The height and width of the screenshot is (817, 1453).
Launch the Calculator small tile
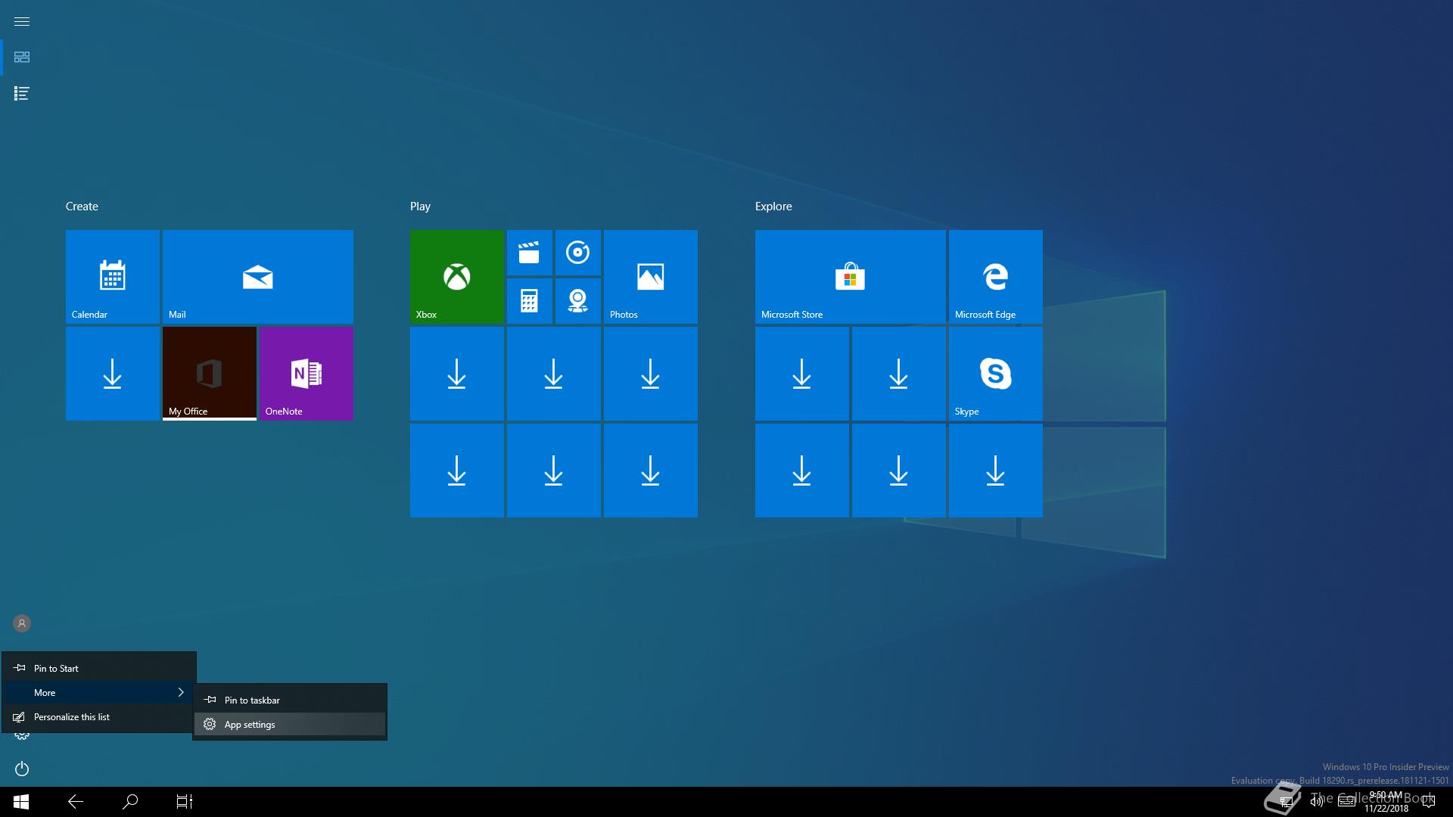click(530, 301)
